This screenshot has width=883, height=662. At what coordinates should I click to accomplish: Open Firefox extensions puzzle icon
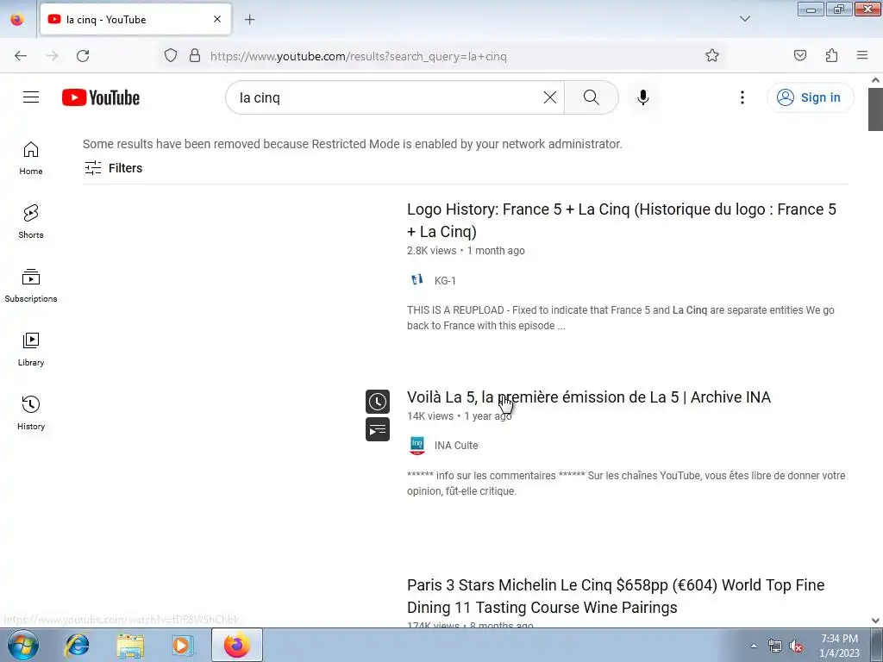[x=831, y=55]
